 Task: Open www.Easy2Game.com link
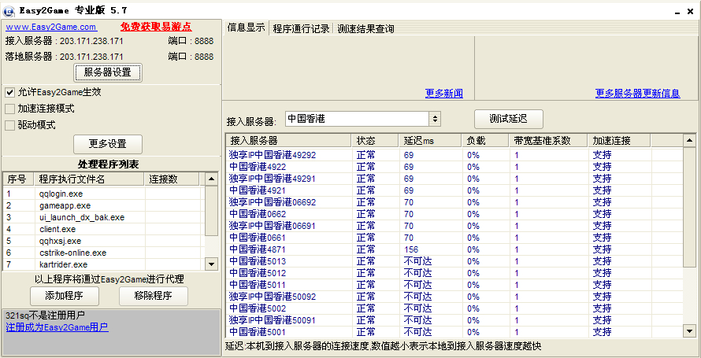click(x=51, y=27)
